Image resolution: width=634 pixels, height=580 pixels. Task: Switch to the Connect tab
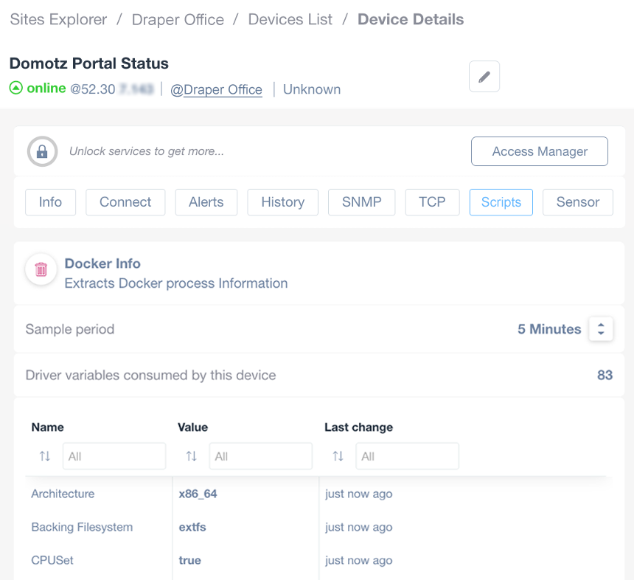125,202
